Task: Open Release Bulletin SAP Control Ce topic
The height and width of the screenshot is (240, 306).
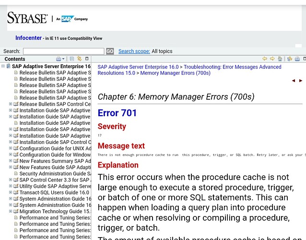Action: [x=55, y=104]
